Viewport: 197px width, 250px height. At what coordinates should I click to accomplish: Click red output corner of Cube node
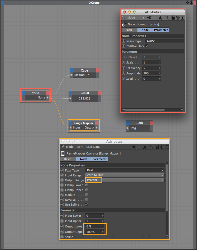click(98, 70)
